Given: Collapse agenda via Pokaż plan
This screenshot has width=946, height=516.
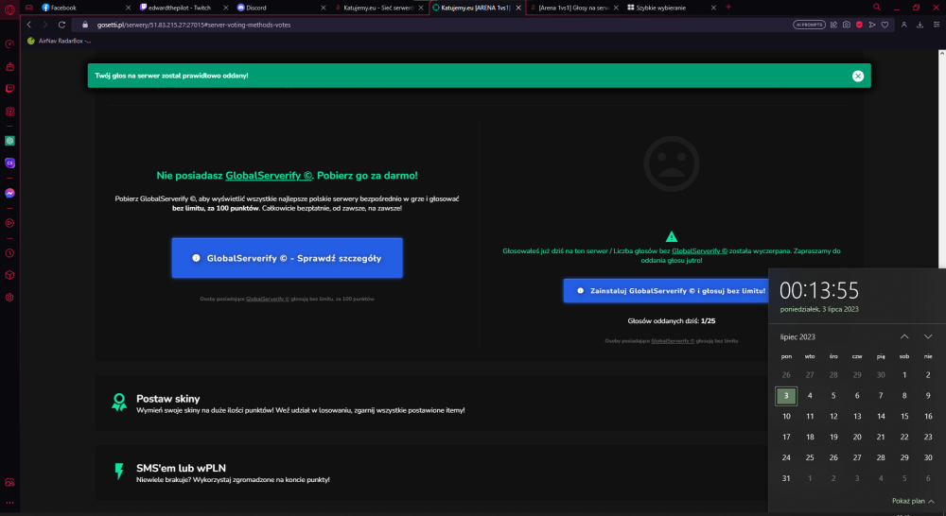Looking at the screenshot, I should tap(913, 501).
